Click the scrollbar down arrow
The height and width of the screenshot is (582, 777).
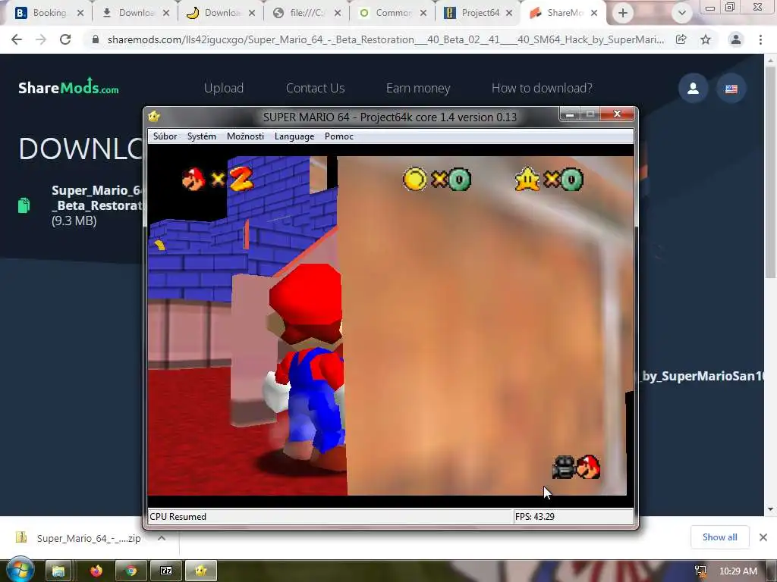[x=770, y=510]
